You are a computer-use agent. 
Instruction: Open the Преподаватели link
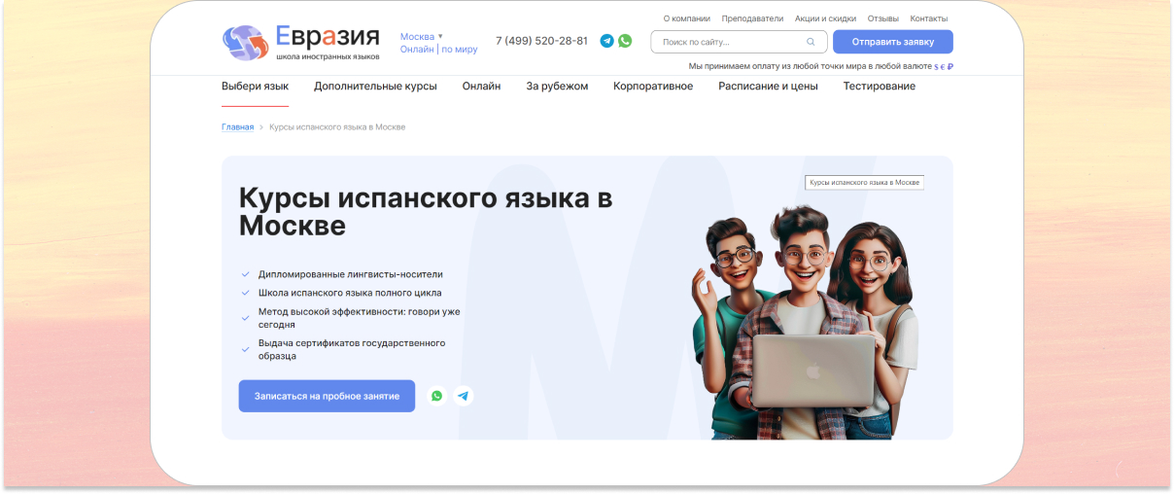[x=752, y=18]
